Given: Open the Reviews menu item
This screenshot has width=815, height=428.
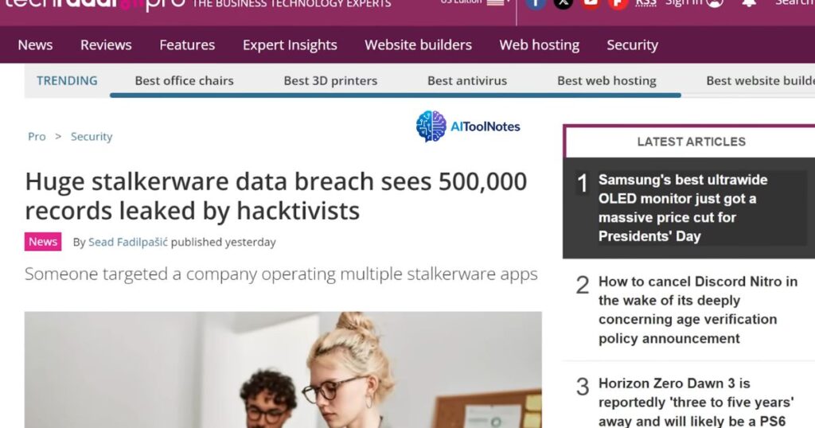Looking at the screenshot, I should (x=106, y=45).
